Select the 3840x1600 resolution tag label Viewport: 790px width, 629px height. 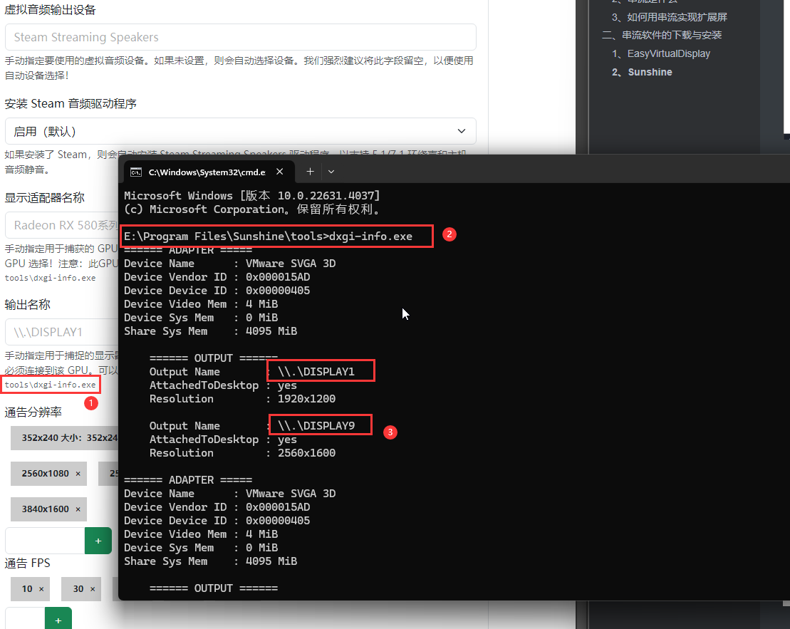coord(46,509)
